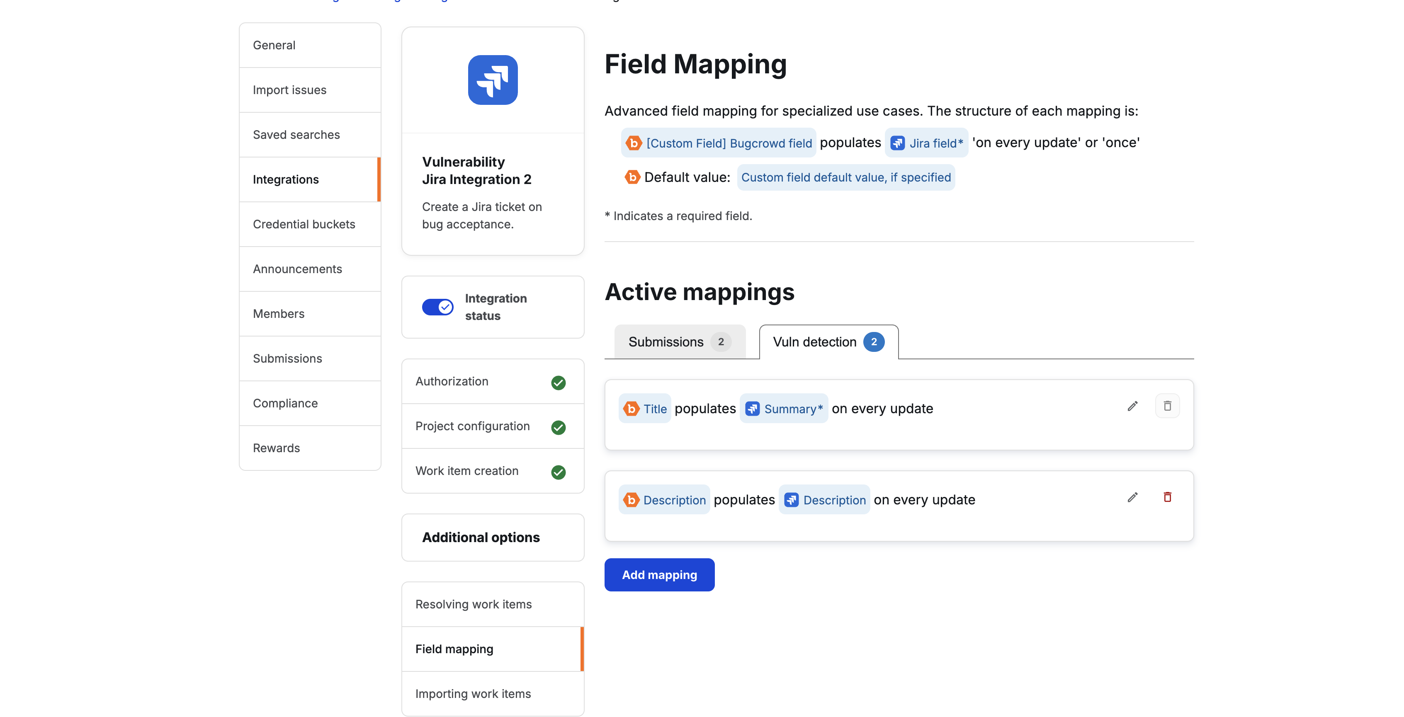Edit the Title to Summary mapping
The image size is (1404, 717).
point(1132,407)
